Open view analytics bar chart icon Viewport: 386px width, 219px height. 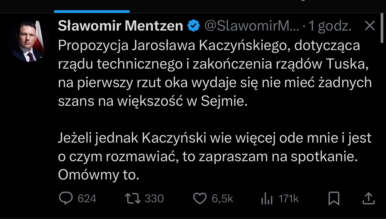(267, 199)
